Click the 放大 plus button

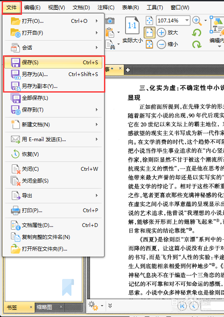161,33
